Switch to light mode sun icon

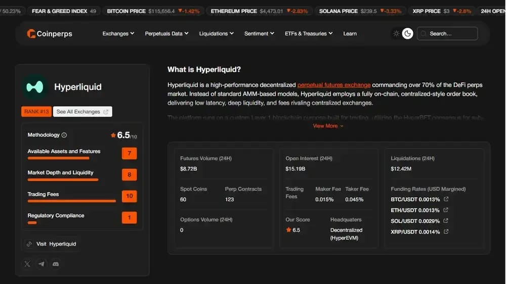coord(396,33)
